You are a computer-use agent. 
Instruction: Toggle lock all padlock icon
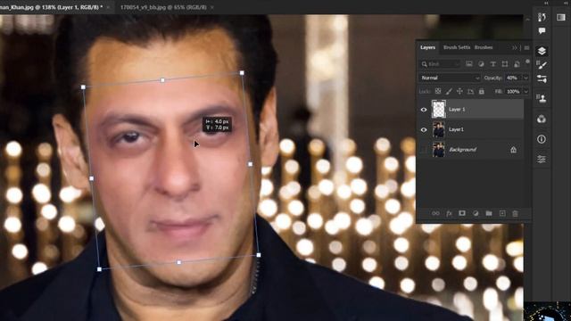(482, 91)
